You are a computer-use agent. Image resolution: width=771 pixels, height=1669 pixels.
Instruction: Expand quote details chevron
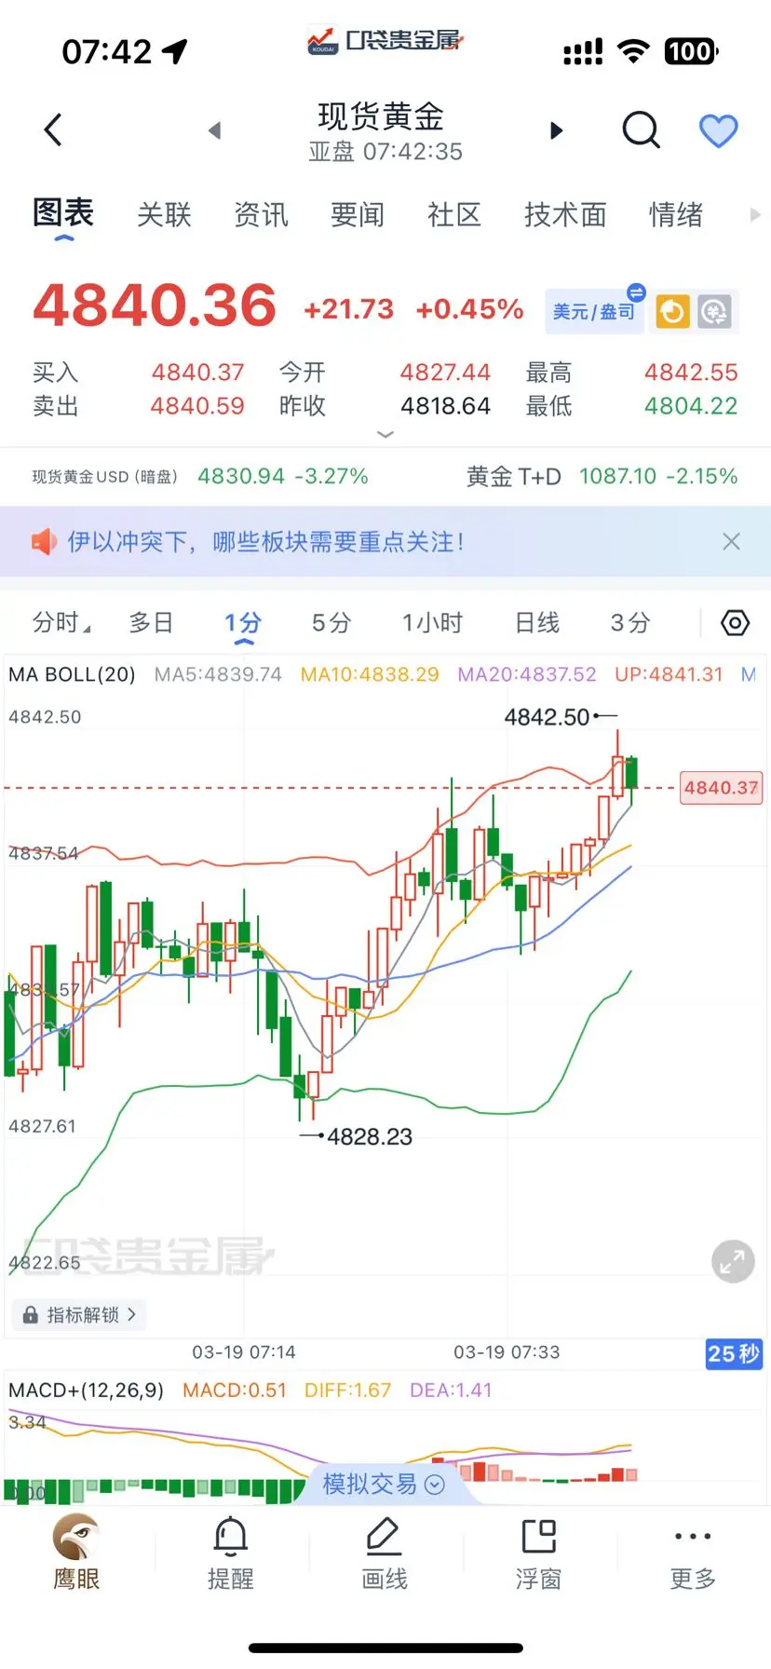click(x=385, y=434)
